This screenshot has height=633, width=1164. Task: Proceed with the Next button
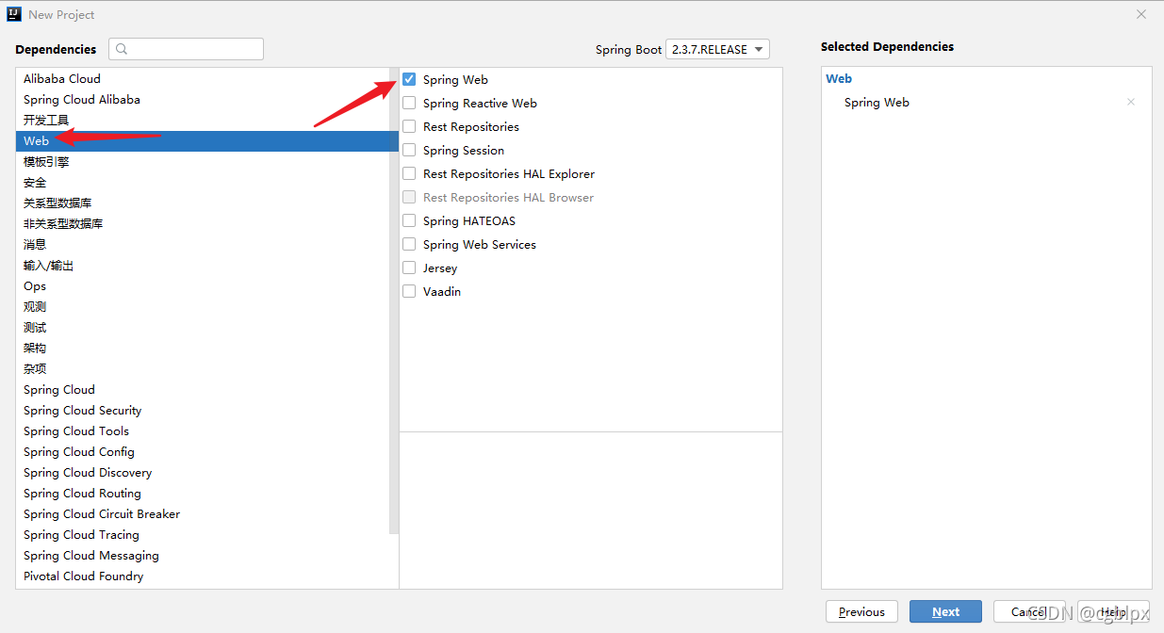[x=945, y=611]
